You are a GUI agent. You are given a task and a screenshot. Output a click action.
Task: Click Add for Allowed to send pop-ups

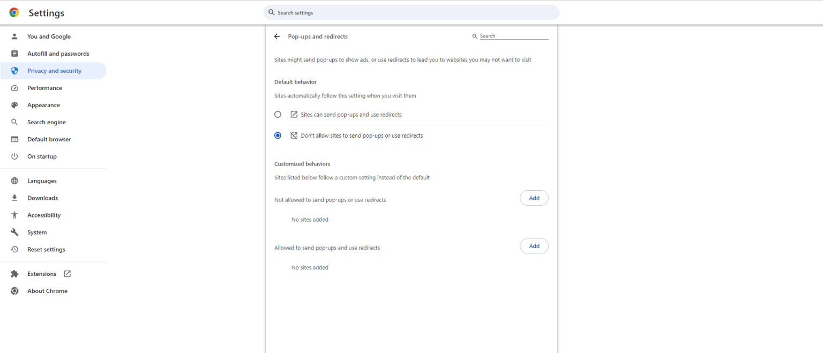point(534,245)
